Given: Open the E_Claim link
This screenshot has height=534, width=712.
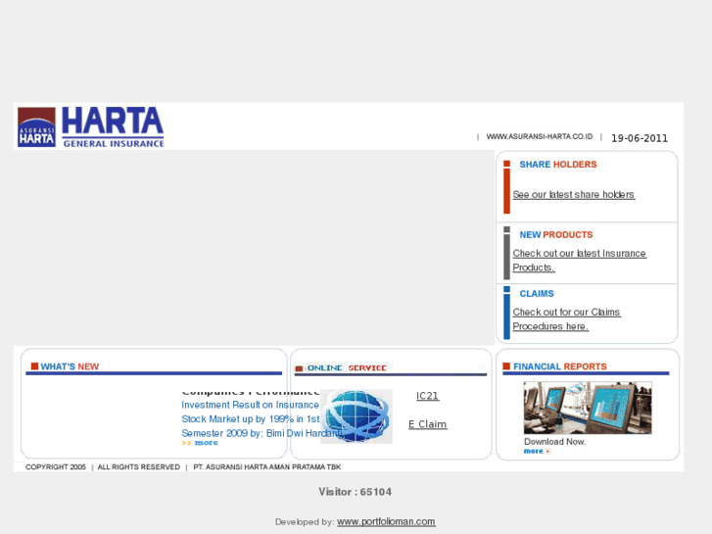Looking at the screenshot, I should (x=427, y=424).
